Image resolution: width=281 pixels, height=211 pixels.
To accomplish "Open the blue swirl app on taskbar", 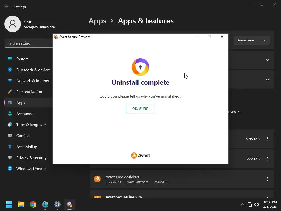I will [45, 204].
